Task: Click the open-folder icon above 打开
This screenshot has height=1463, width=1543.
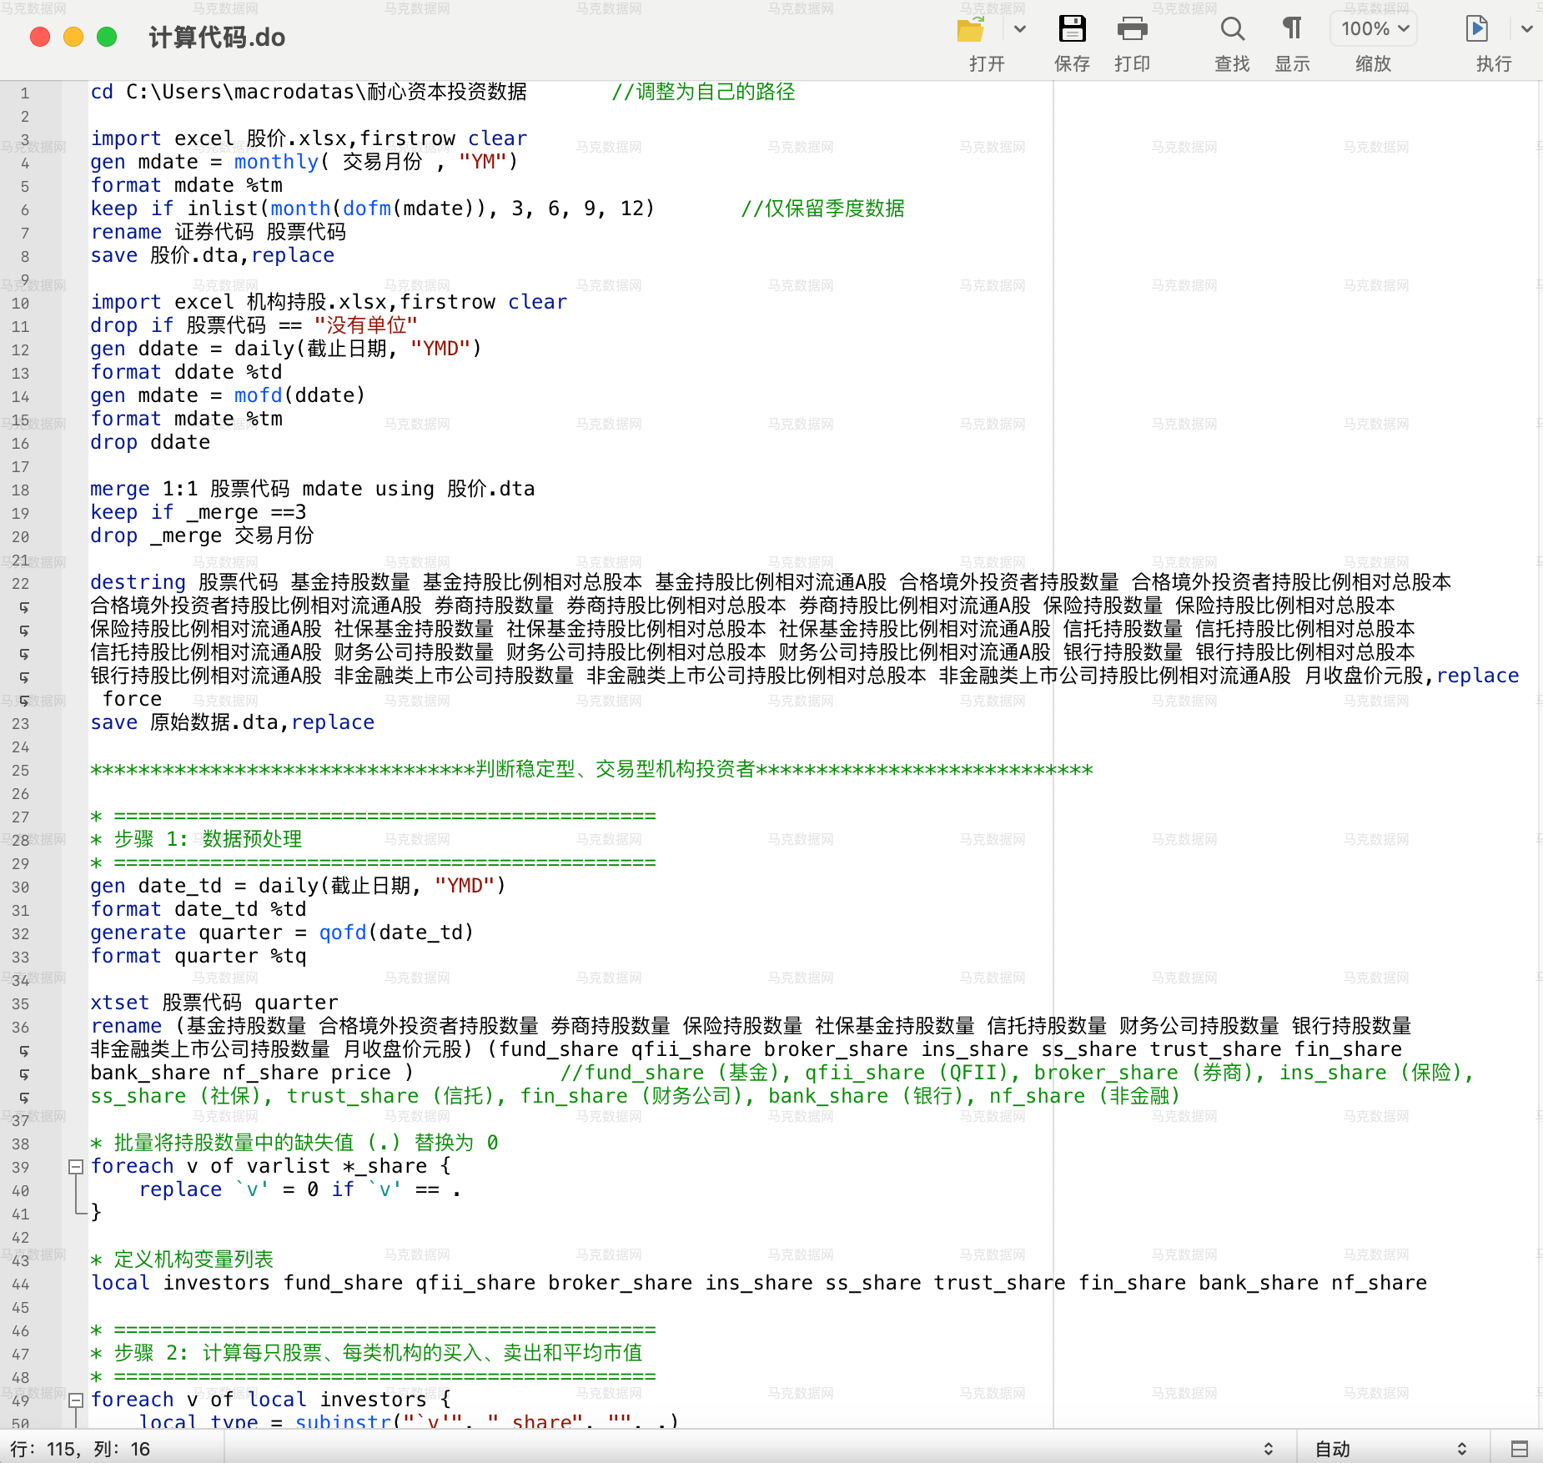Action: pos(971,30)
